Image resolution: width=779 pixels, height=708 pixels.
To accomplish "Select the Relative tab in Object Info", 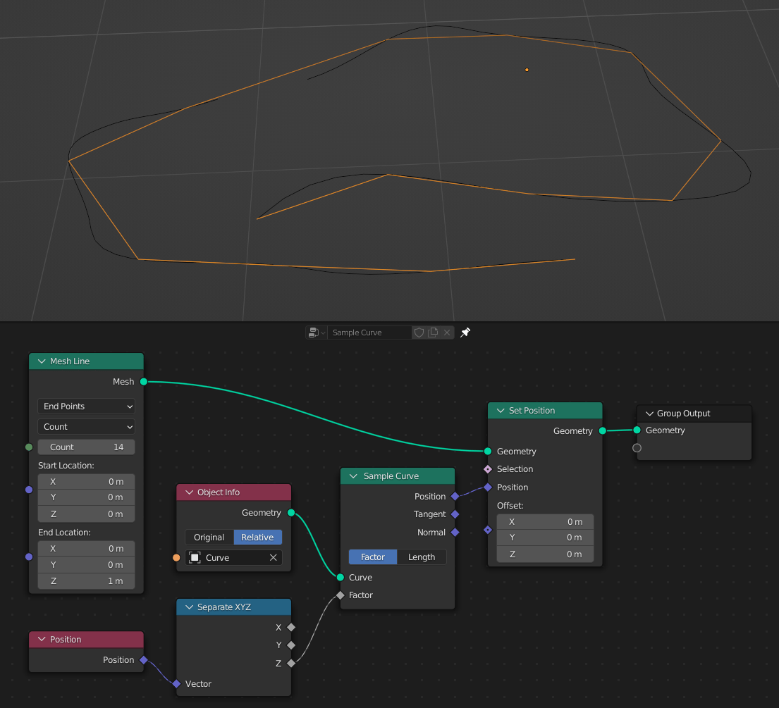I will point(257,537).
